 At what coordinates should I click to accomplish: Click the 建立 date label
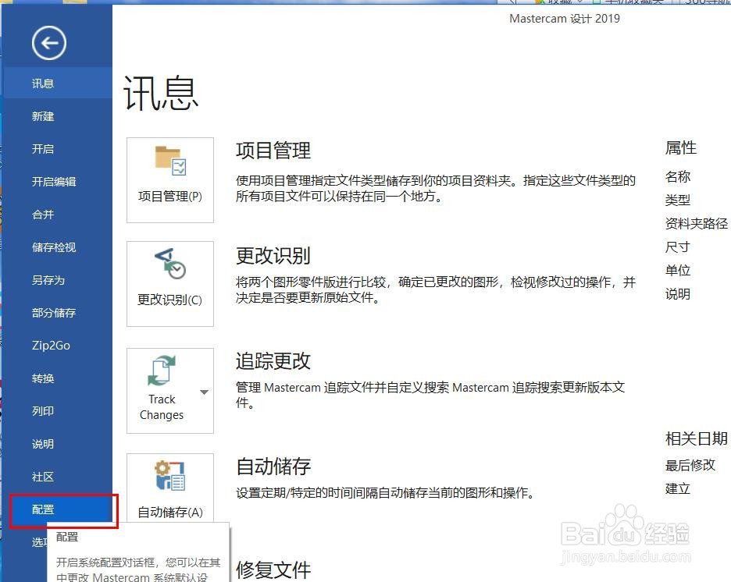click(x=678, y=488)
